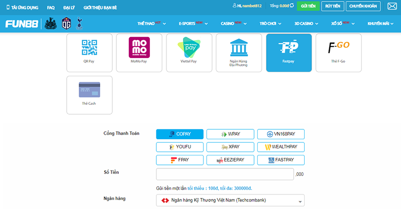Click the Tottenham Hotspur crest icon
Image resolution: width=401 pixels, height=209 pixels.
point(80,23)
